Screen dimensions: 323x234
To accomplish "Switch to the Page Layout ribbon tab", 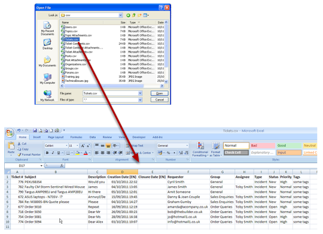I will coord(56,137).
